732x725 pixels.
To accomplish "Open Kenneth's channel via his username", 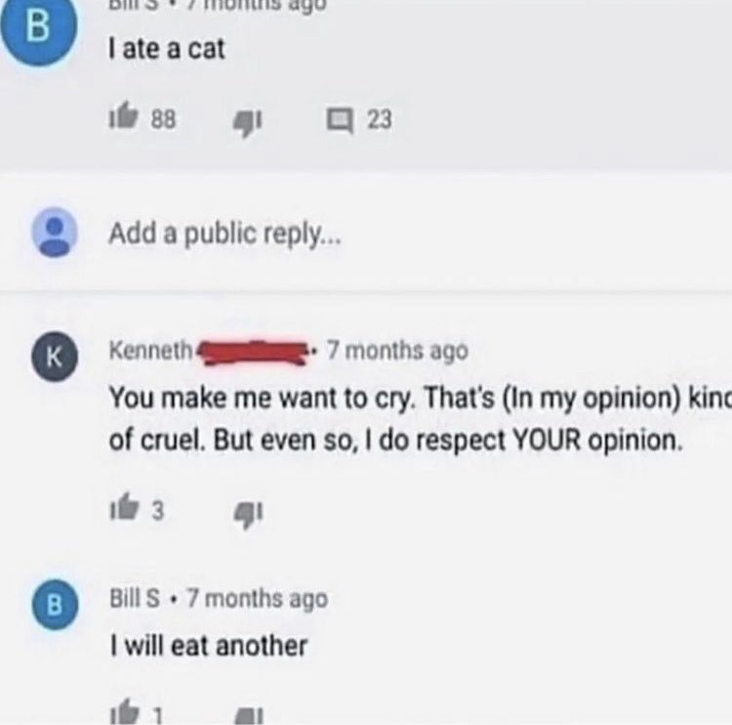I will (x=150, y=350).
